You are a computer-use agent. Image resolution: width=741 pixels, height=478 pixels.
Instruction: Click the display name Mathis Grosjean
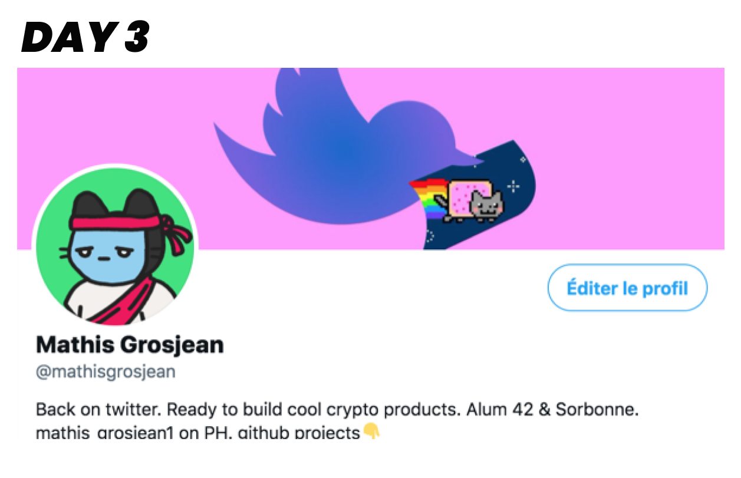pyautogui.click(x=130, y=345)
